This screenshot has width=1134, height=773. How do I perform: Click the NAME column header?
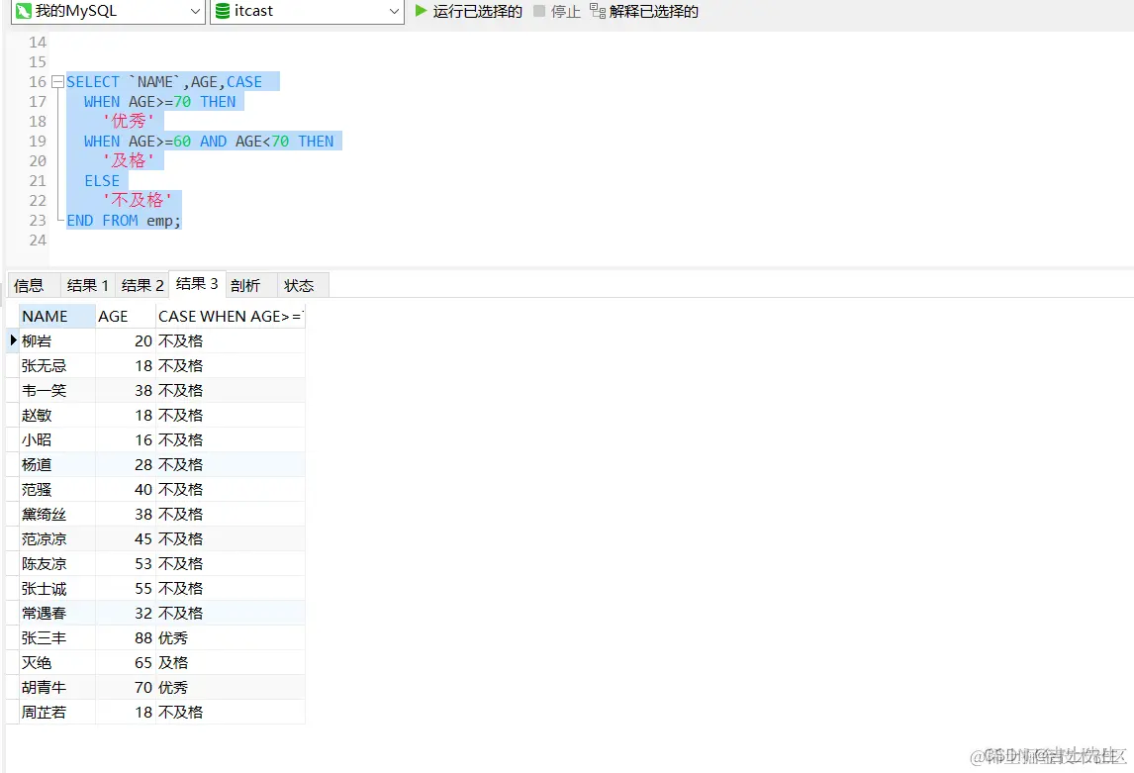pos(57,316)
